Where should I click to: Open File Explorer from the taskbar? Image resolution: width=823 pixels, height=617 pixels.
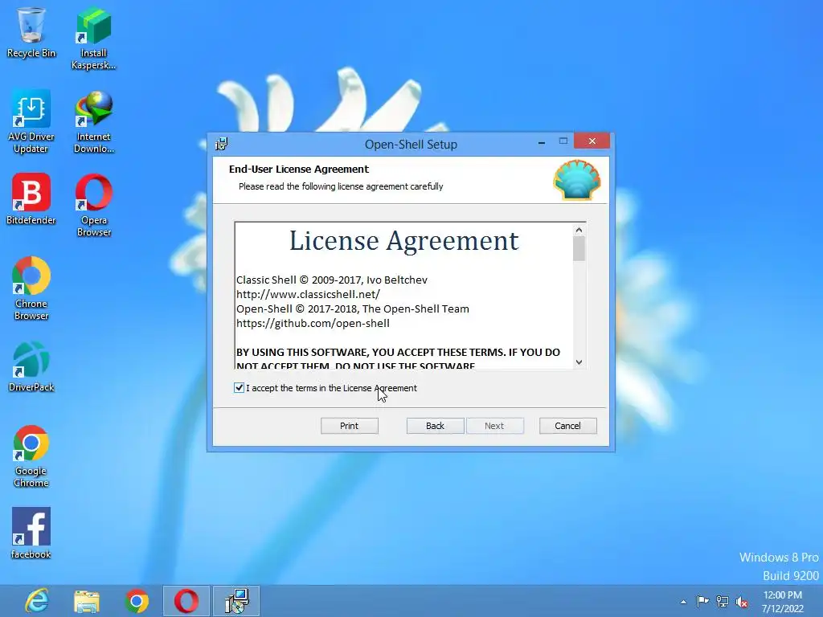[x=87, y=601]
